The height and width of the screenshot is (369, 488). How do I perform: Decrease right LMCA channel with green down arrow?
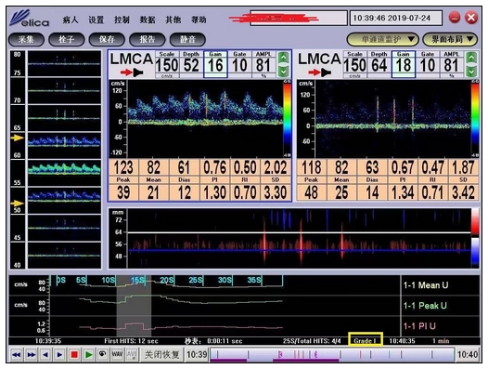click(471, 72)
